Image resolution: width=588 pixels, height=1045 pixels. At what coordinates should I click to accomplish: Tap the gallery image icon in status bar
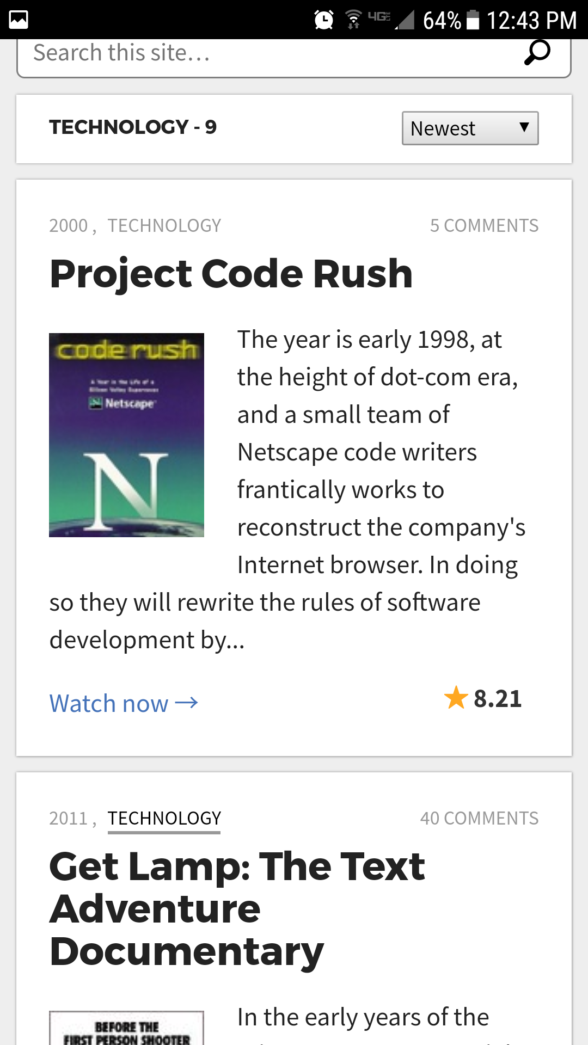(19, 20)
